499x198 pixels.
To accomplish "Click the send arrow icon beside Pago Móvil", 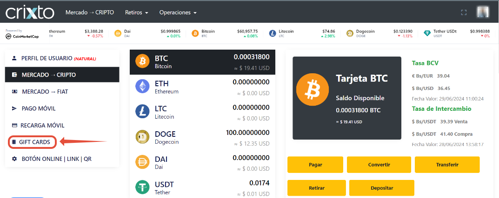I will [14, 109].
